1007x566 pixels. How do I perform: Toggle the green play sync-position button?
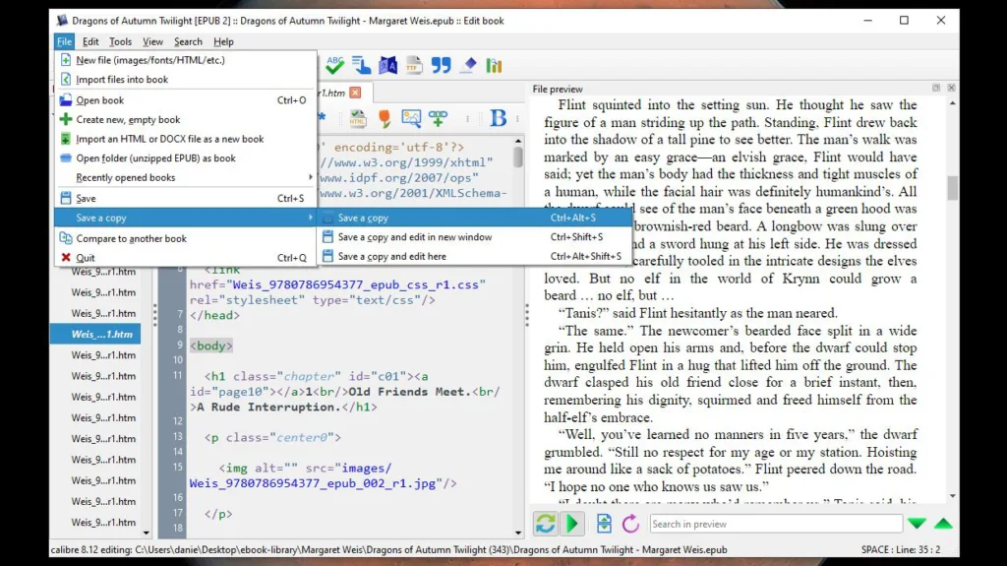point(571,524)
